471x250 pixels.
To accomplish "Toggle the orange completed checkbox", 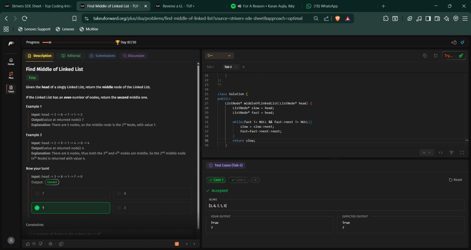I will point(177,244).
